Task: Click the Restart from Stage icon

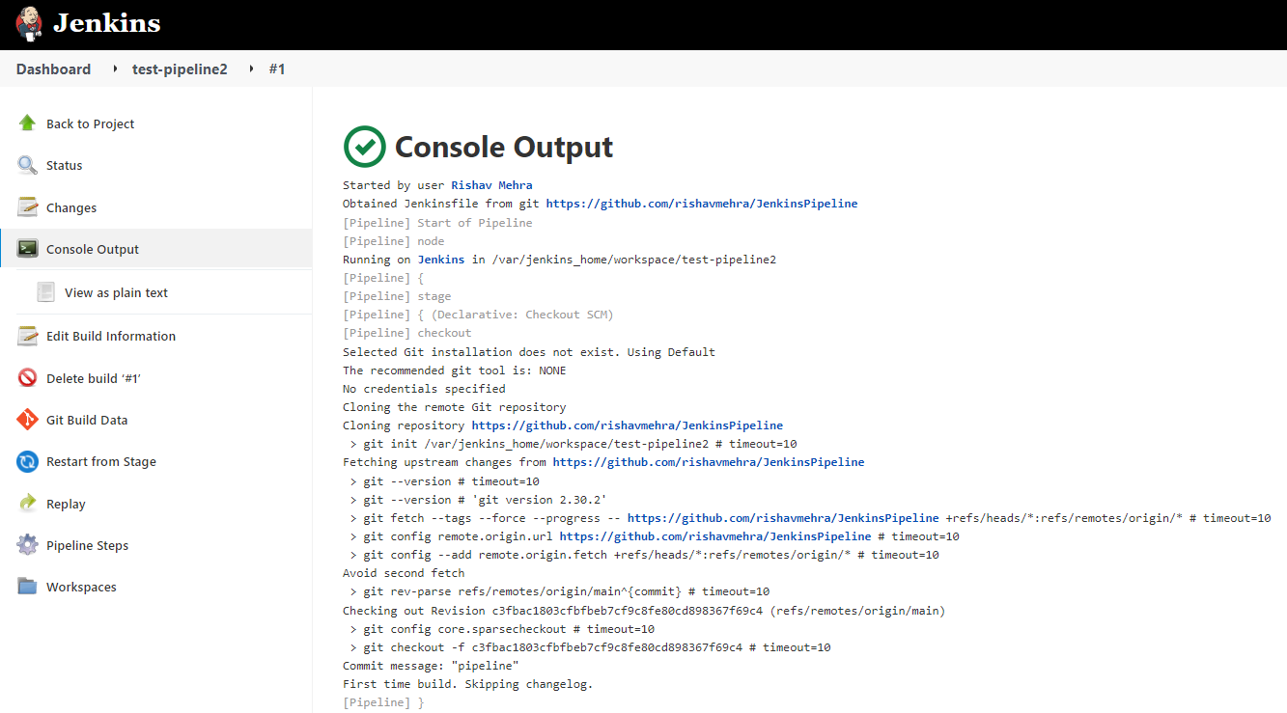Action: [27, 461]
